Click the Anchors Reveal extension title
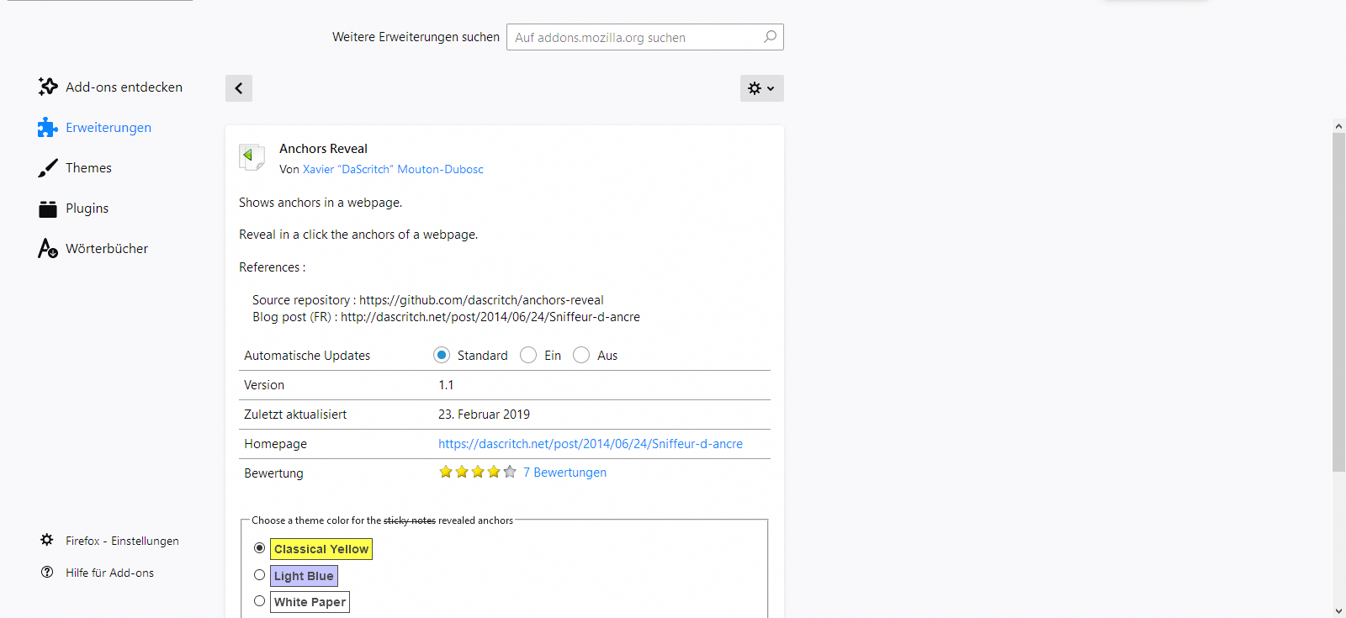 (x=323, y=149)
